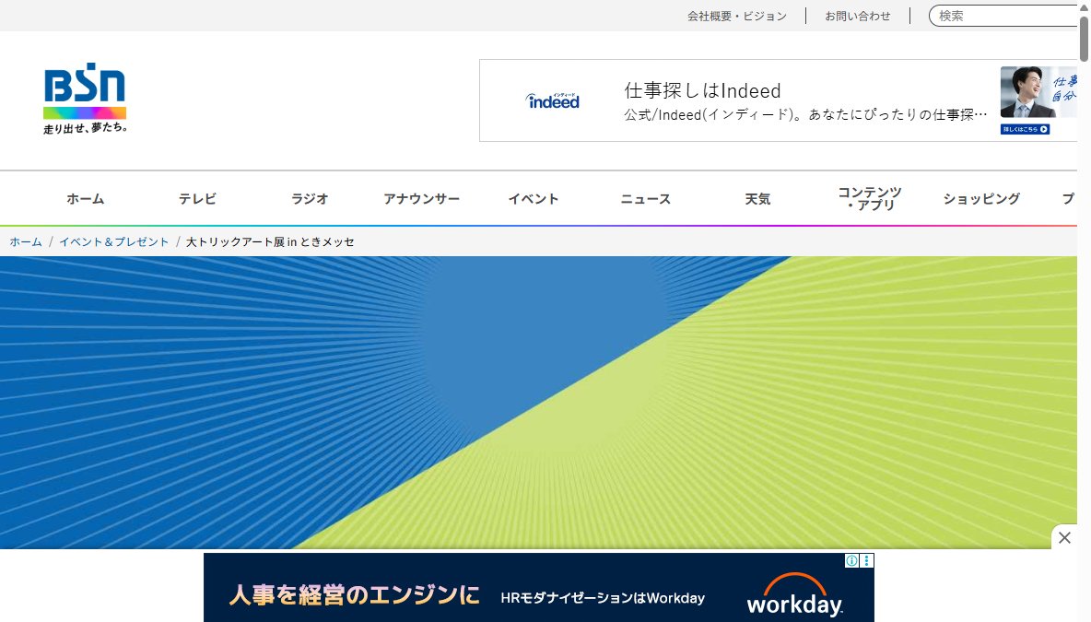Viewport: 1091px width, 622px height.
Task: Open the ニュース navigation item
Action: [646, 199]
